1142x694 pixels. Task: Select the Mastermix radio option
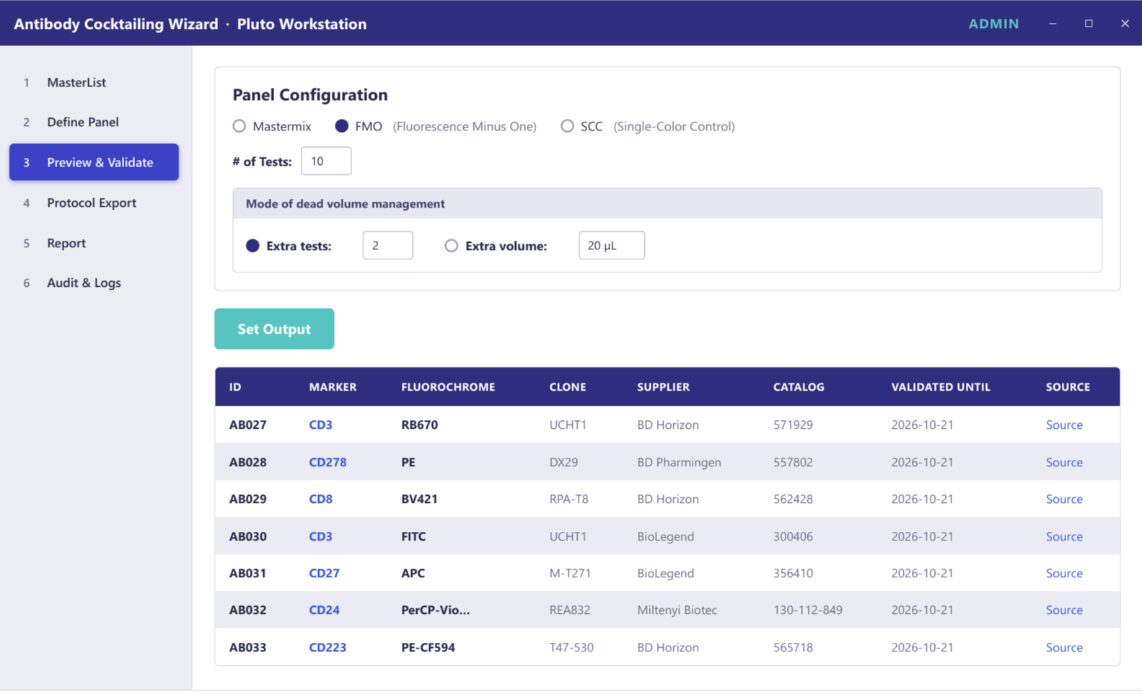(x=240, y=126)
